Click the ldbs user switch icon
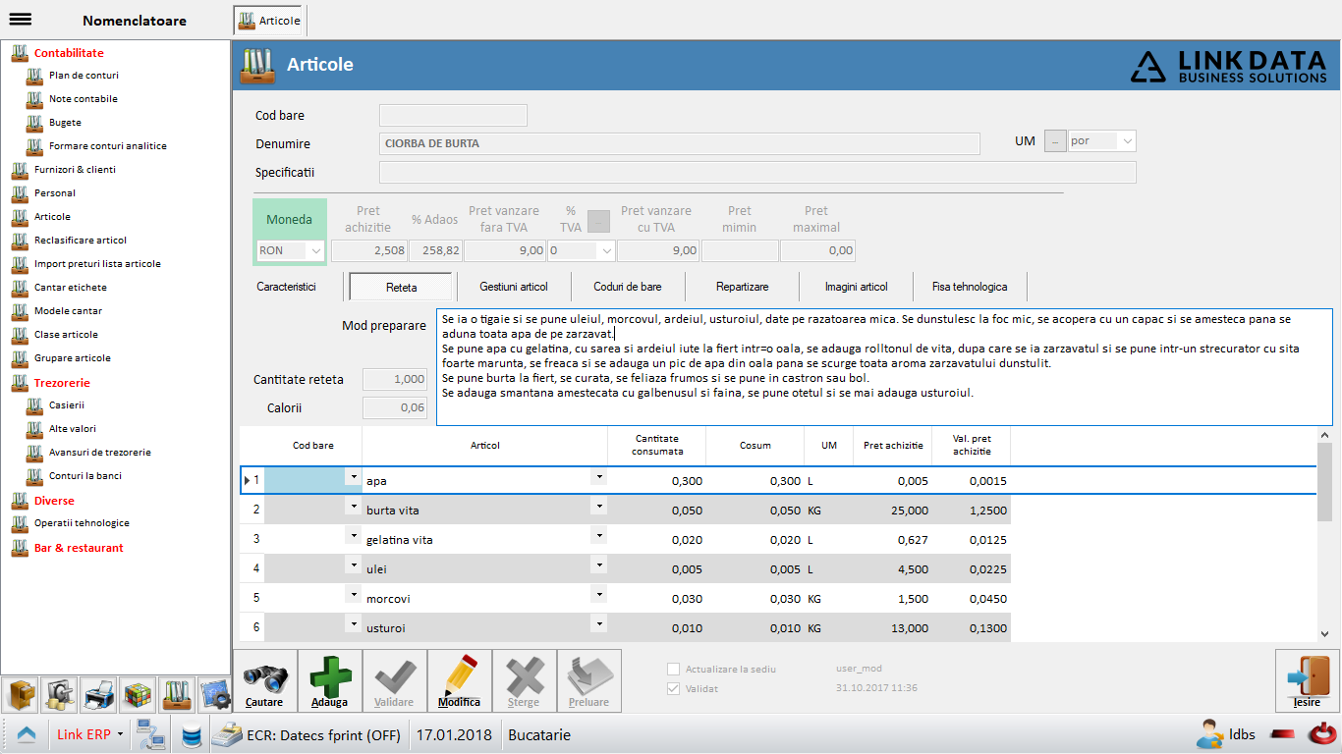 tap(1209, 734)
